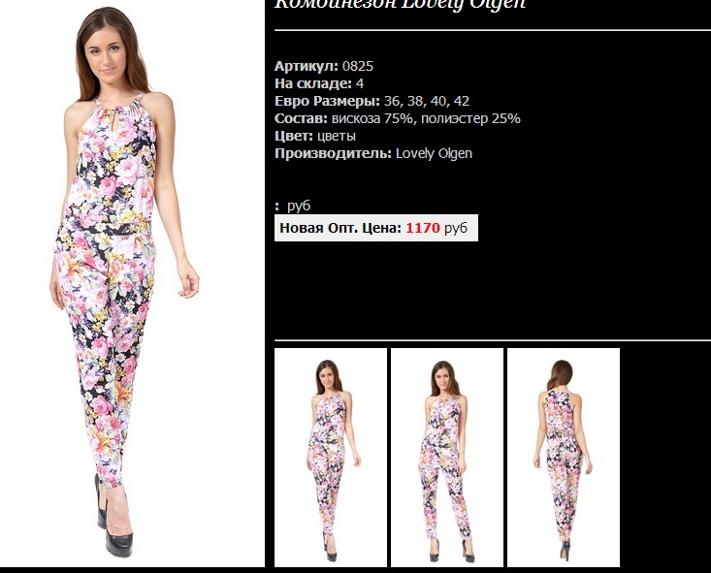Select the first front-view thumbnail
Viewport: 711px width, 573px height.
click(x=331, y=458)
